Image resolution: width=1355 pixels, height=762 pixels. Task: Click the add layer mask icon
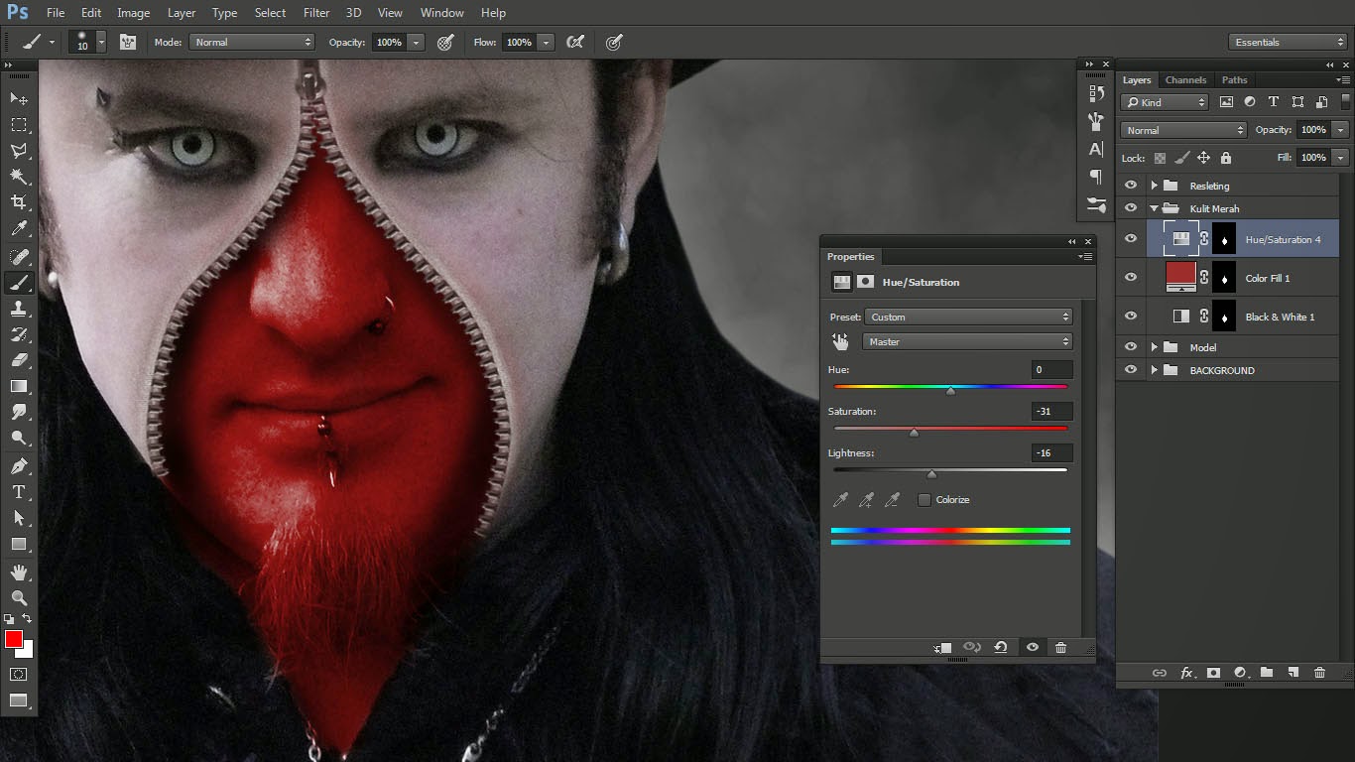pyautogui.click(x=1212, y=673)
